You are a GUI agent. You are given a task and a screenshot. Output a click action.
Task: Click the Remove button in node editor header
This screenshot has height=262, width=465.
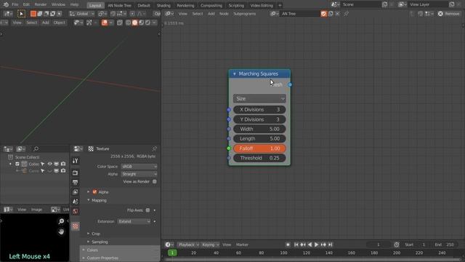coord(449,14)
